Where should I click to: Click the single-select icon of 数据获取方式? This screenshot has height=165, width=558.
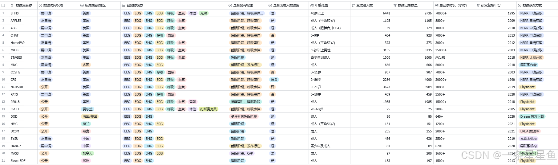click(x=520, y=5)
